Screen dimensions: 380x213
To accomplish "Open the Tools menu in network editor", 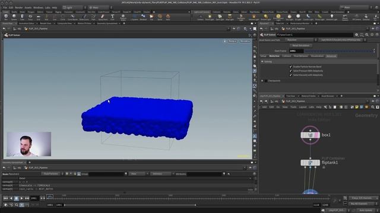I will click(293, 107).
